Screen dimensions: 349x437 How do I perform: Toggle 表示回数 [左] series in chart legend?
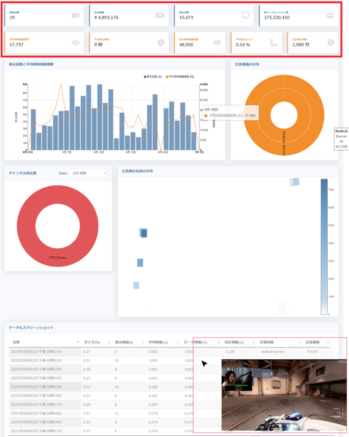click(153, 77)
